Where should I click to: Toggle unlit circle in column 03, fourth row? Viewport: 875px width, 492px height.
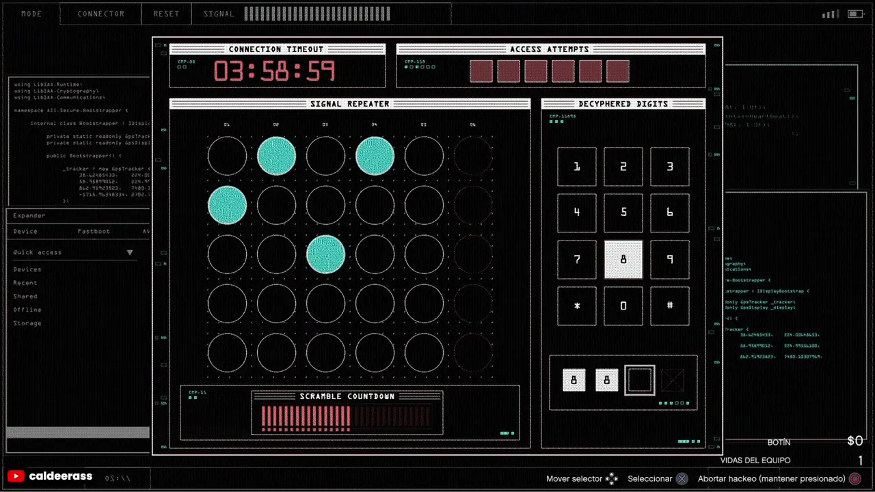coord(326,303)
